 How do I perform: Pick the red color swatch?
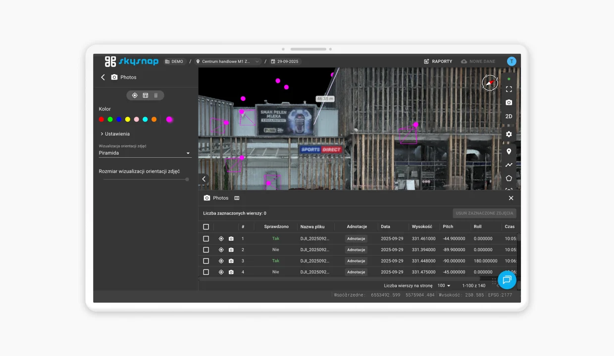point(101,120)
